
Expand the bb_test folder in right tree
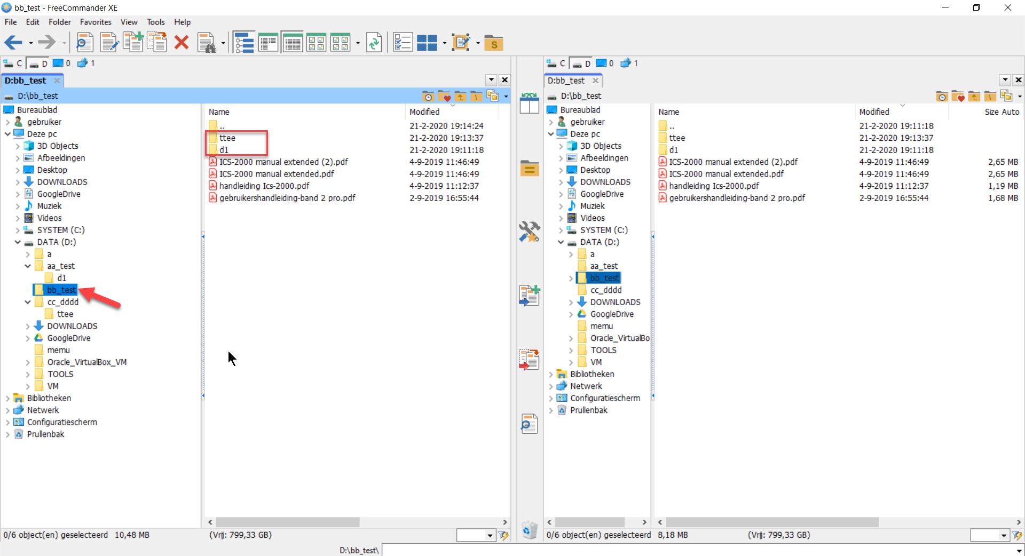(571, 279)
